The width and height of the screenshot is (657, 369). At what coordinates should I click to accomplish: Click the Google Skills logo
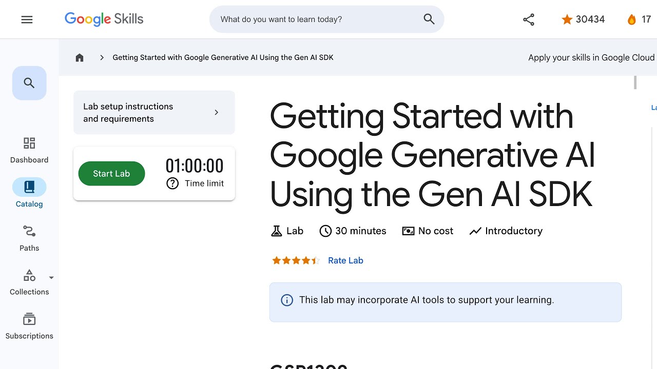click(x=104, y=19)
